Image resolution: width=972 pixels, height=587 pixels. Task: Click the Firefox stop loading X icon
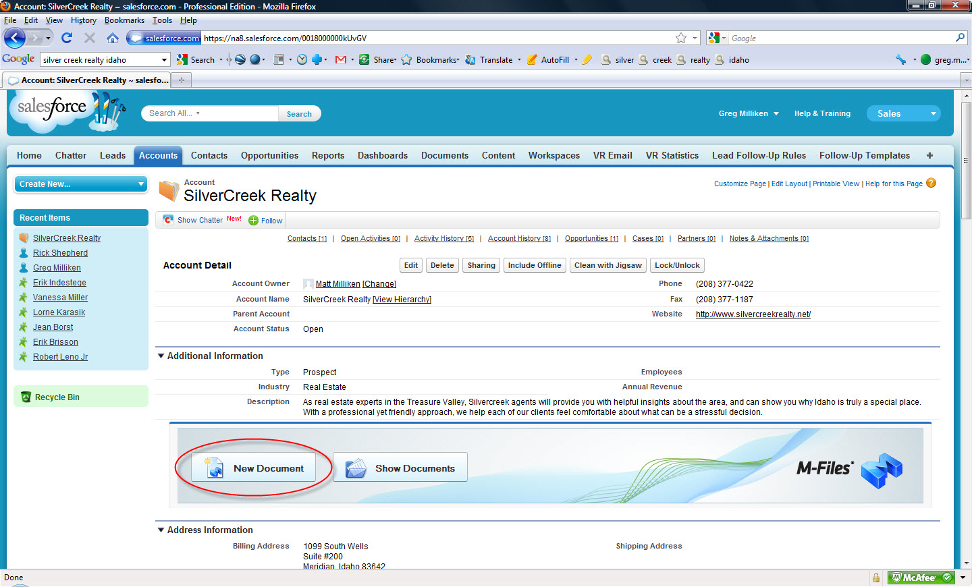click(90, 38)
